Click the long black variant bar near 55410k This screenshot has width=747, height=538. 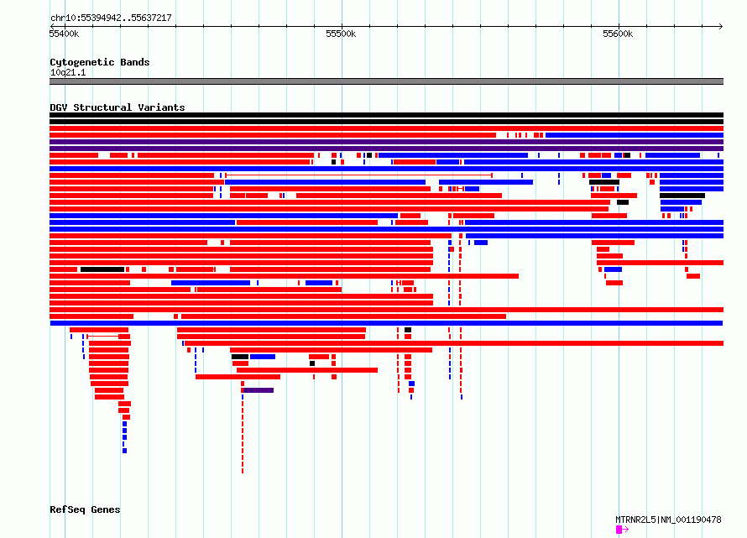point(102,269)
